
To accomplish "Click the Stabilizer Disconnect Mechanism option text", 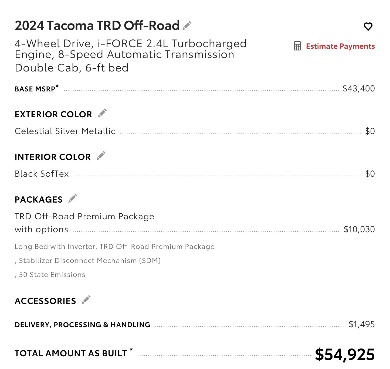I will click(x=90, y=261).
